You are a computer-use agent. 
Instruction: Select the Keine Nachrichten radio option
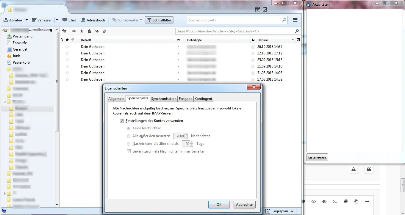pos(129,128)
